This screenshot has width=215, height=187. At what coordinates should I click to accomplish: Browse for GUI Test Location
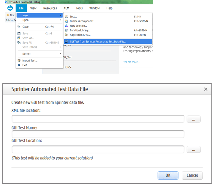point(194,149)
